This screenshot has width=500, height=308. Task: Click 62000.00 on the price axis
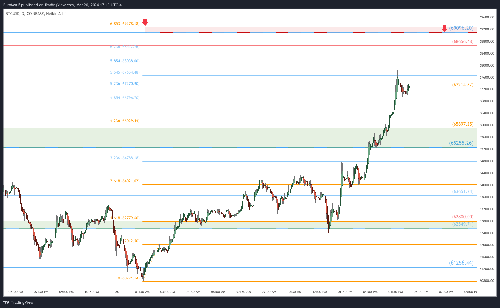487,245
